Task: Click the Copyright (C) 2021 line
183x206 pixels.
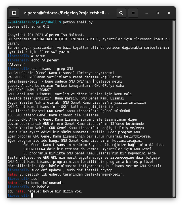Action: (x=46, y=35)
